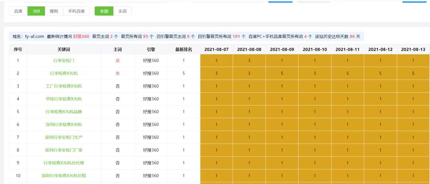430x184 pixels.
Task: Click the 2021-08-10 date column header
Action: click(315, 50)
